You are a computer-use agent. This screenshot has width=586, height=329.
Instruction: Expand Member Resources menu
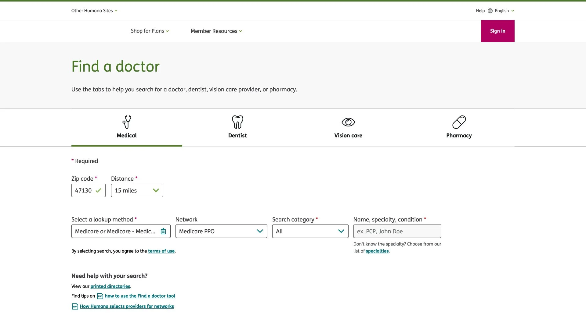216,31
